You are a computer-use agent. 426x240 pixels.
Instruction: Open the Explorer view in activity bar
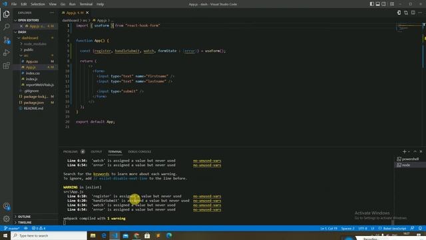(x=6, y=14)
